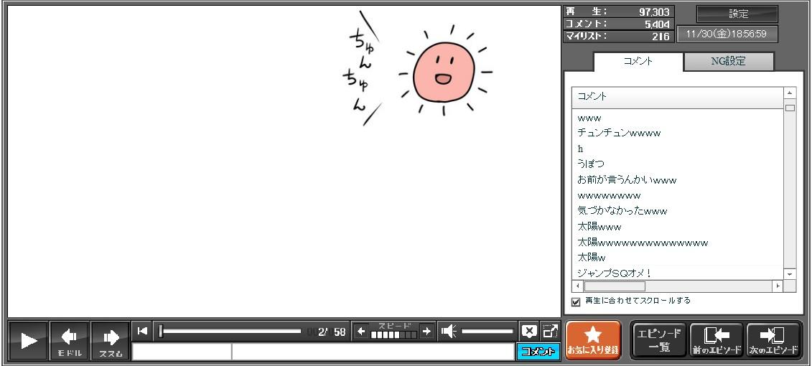
Task: Increase playback speed with right arrow
Action: pos(426,331)
